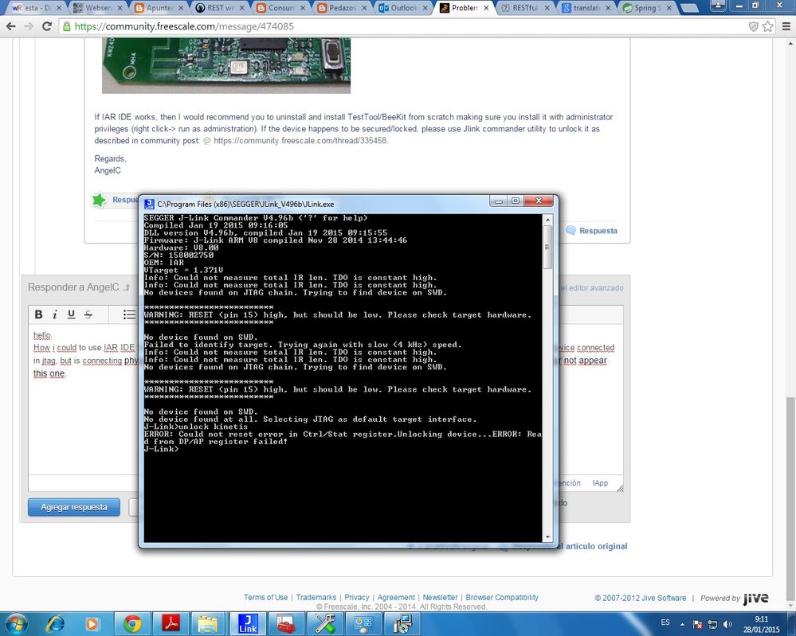The height and width of the screenshot is (636, 796).
Task: Apply Italic formatting in reply editor
Action: click(x=55, y=314)
